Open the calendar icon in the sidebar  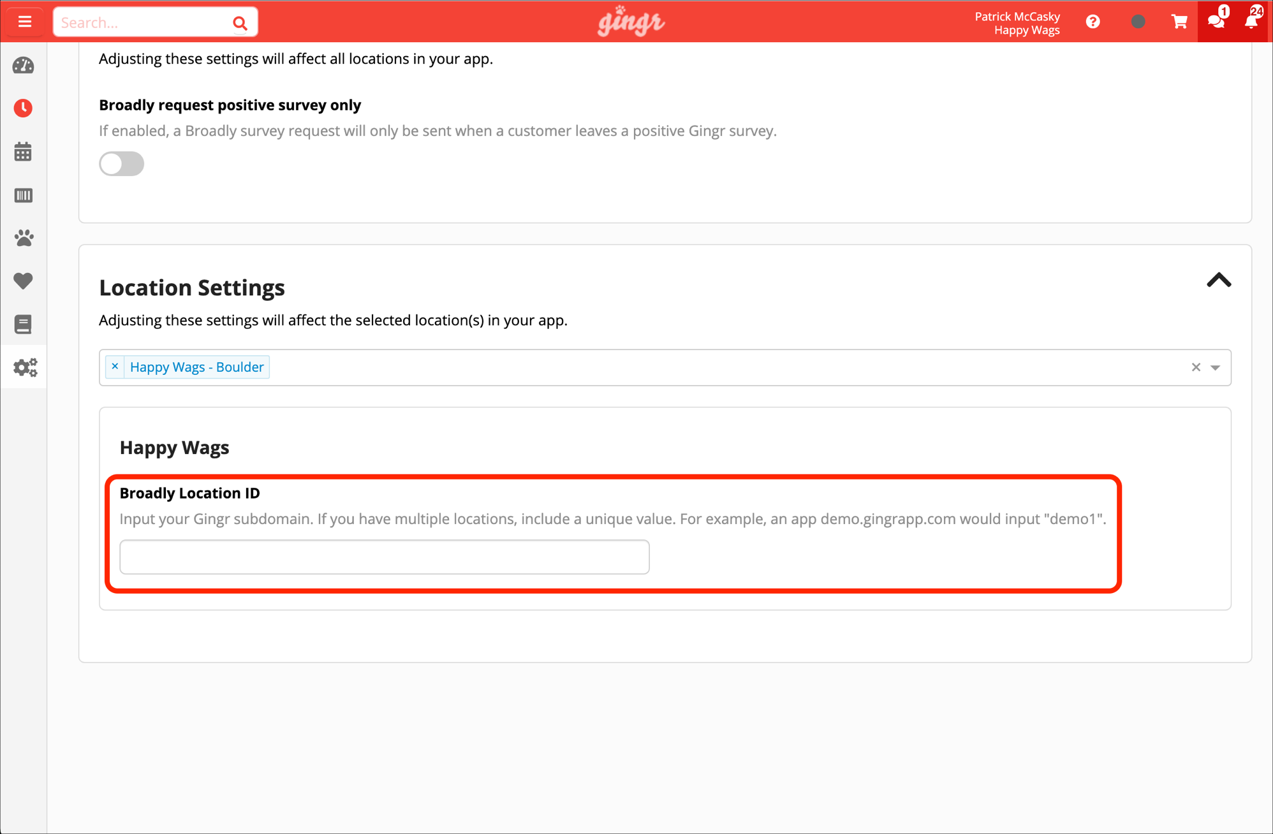click(x=24, y=151)
